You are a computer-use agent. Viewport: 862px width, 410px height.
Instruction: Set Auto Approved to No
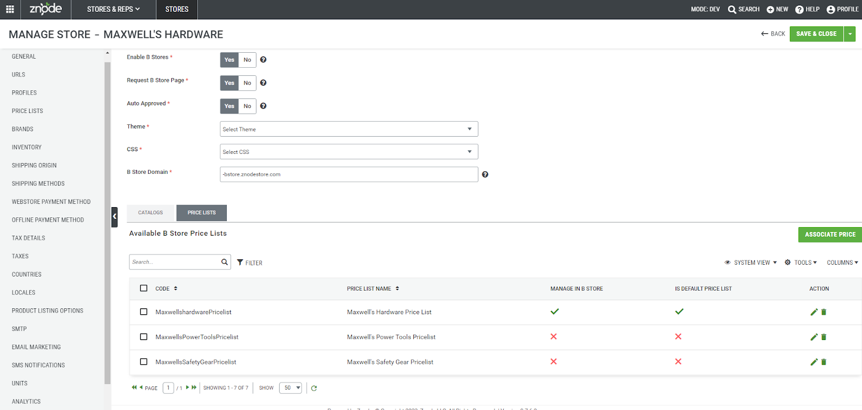click(247, 106)
